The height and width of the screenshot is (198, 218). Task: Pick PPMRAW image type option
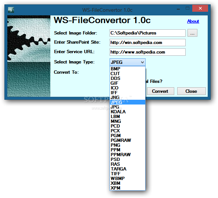point(128,155)
